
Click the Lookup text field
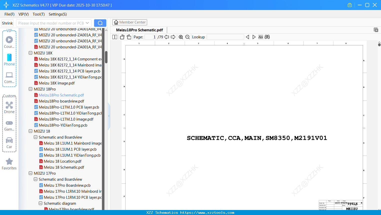pyautogui.click(x=225, y=37)
